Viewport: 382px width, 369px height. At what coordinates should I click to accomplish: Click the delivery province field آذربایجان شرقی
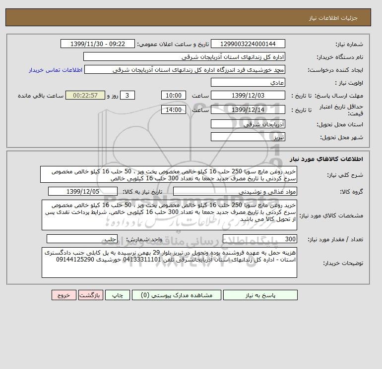pyautogui.click(x=248, y=124)
